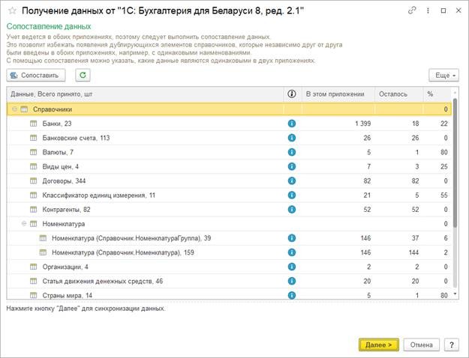Click the info column header icon

(292, 94)
